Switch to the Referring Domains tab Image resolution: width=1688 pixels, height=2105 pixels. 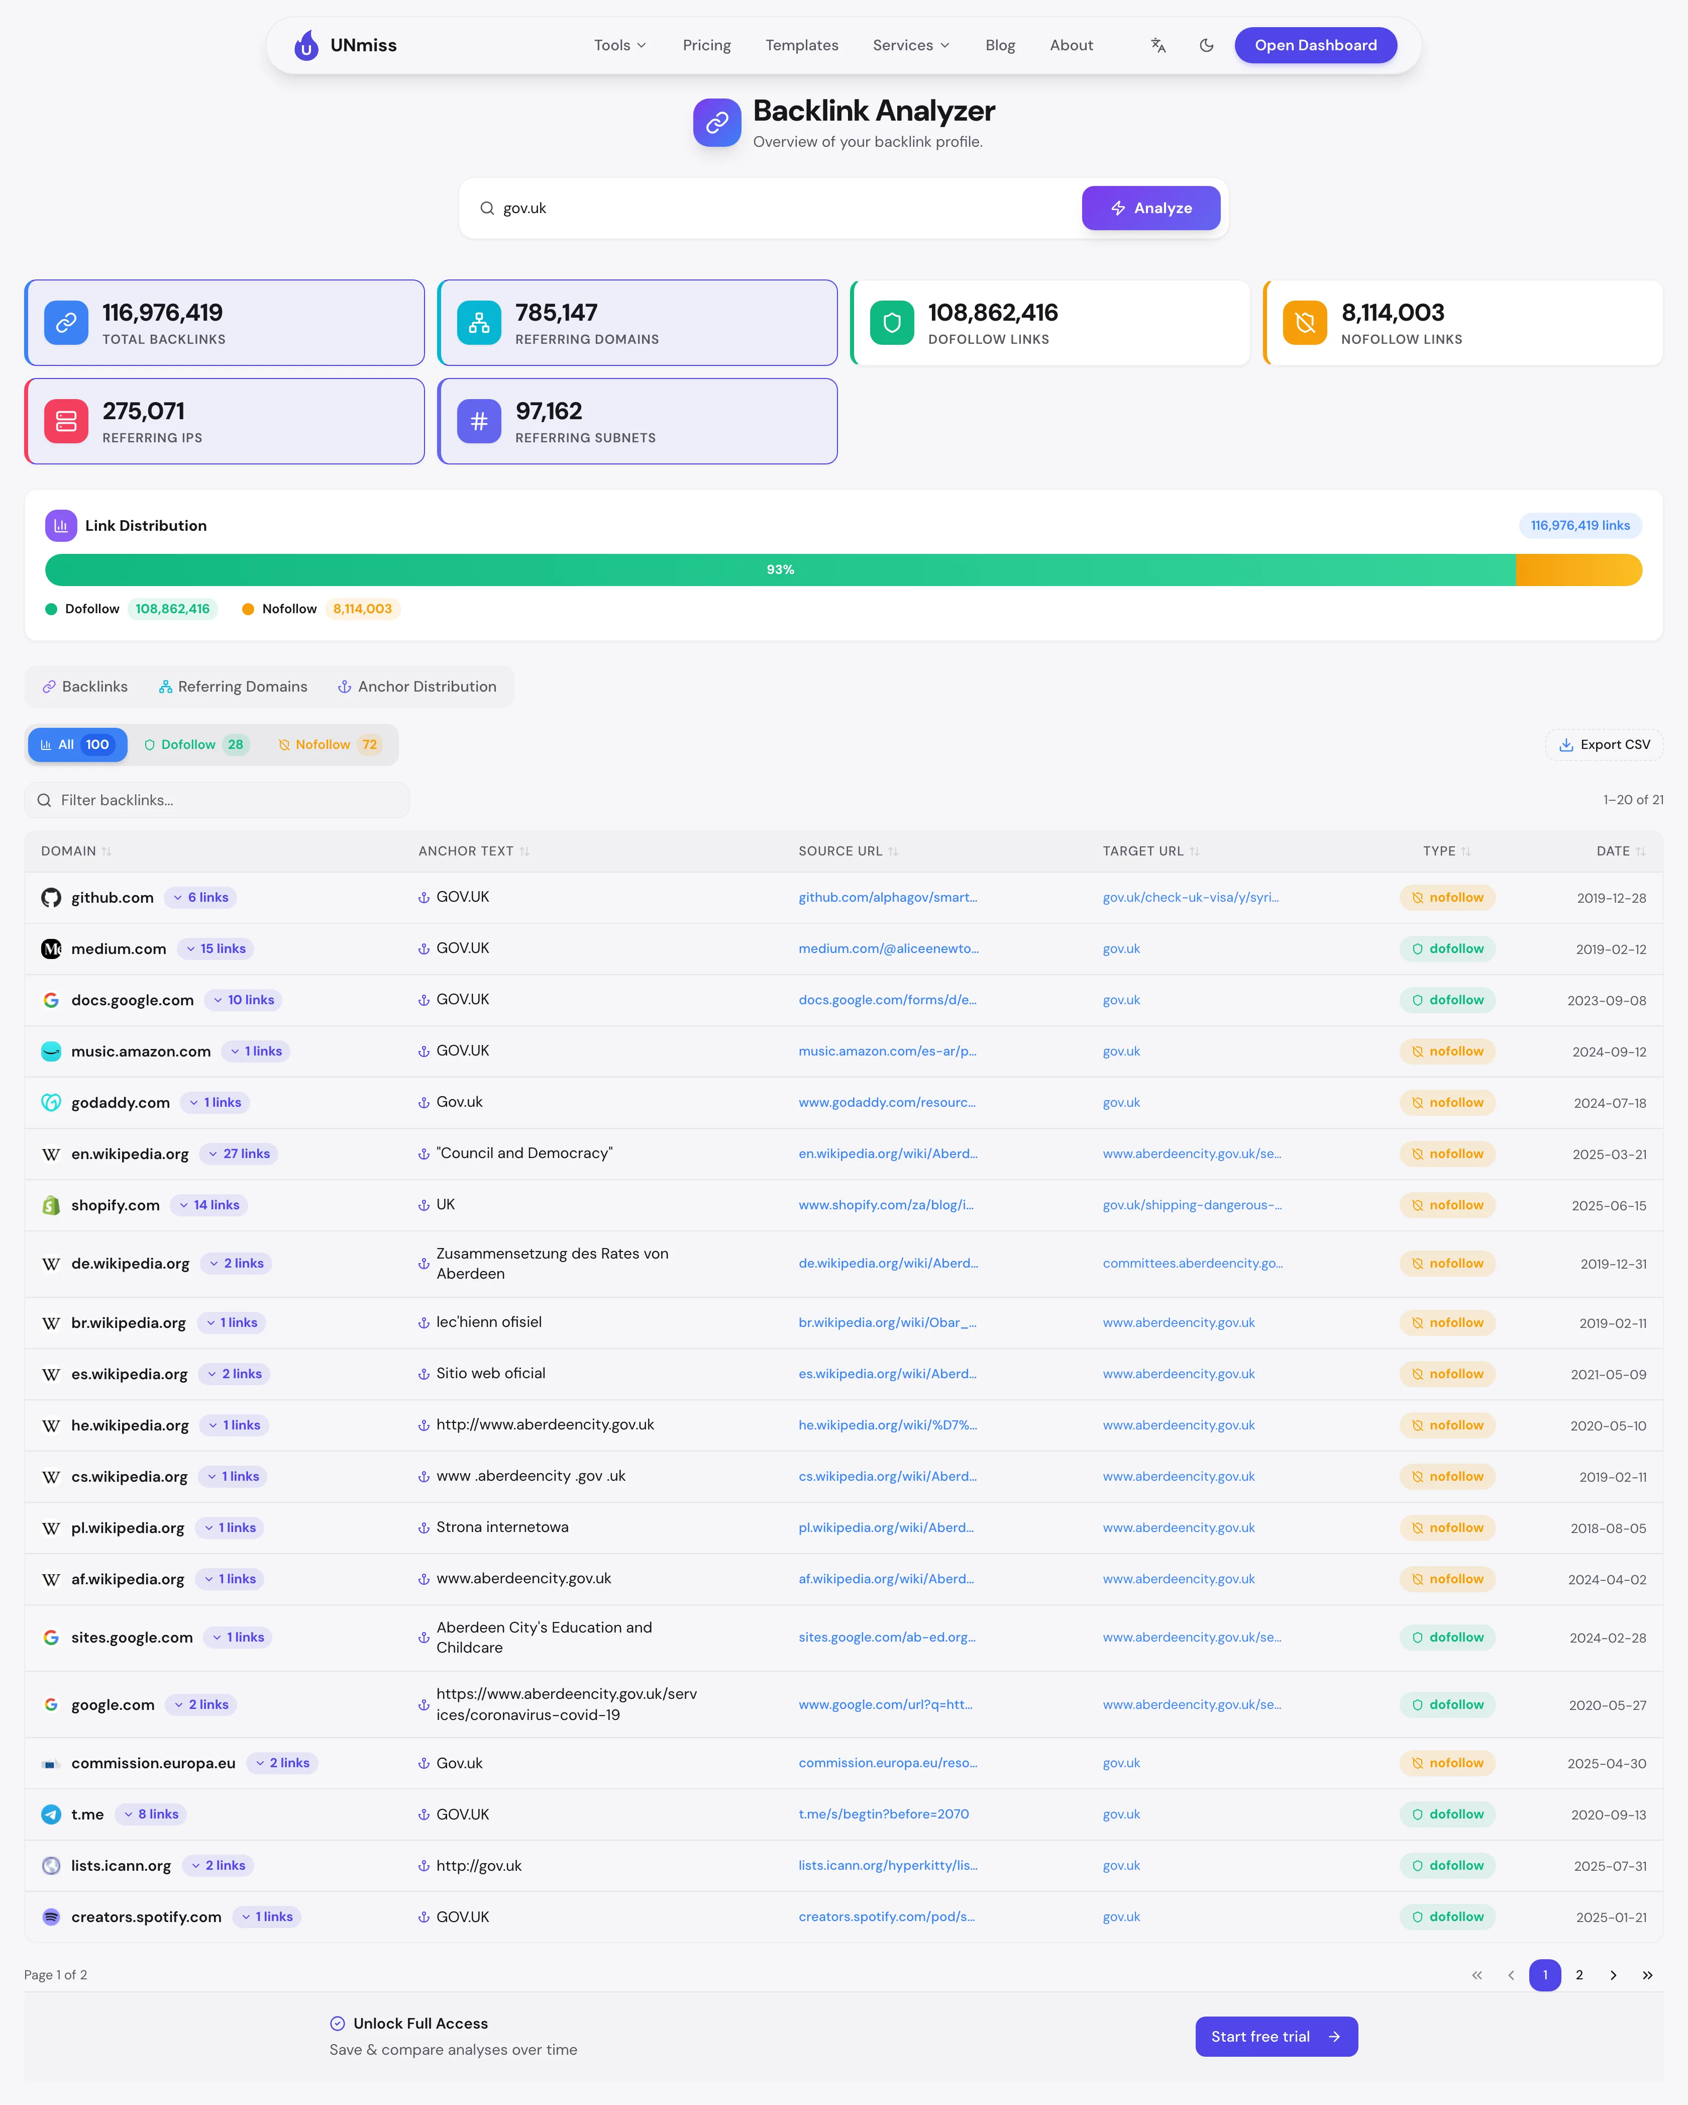233,687
